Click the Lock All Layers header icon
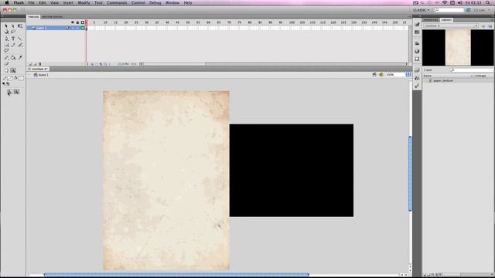The width and height of the screenshot is (495, 278). (77, 22)
